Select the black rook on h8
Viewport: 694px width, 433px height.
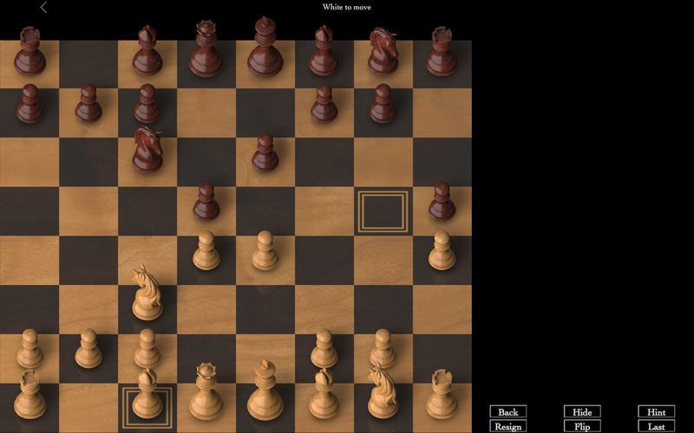coord(442,51)
